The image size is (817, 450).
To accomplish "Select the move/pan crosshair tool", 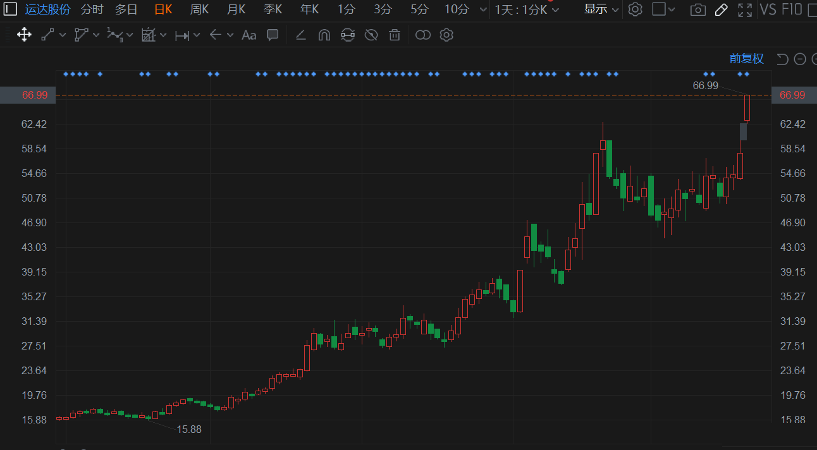I will click(24, 35).
